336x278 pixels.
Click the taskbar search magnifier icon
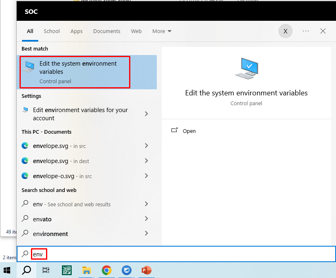point(26,270)
